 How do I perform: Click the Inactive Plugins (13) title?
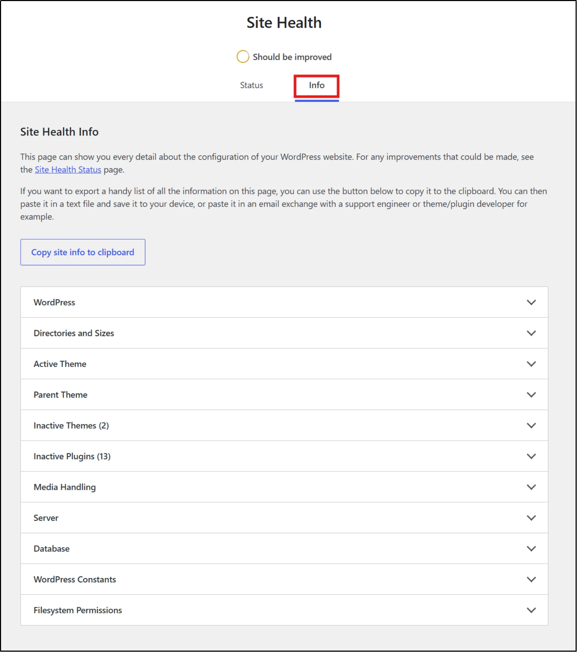coord(72,456)
